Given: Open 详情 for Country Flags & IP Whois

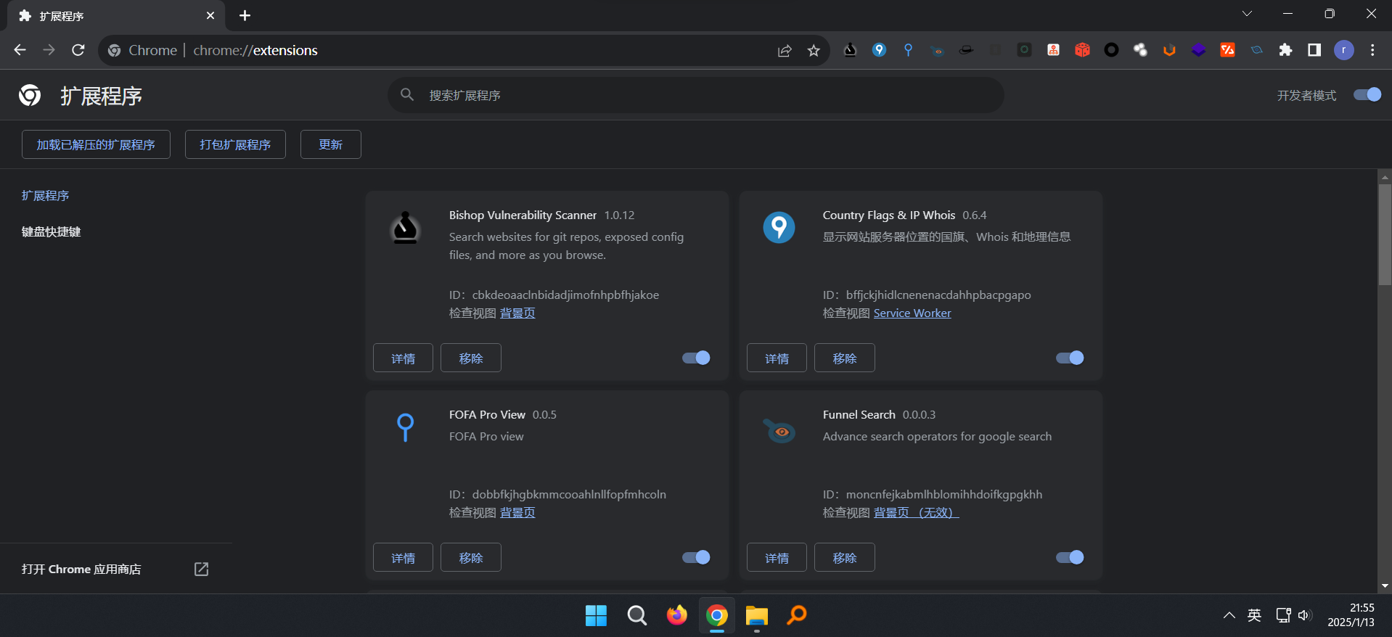Looking at the screenshot, I should [x=777, y=358].
